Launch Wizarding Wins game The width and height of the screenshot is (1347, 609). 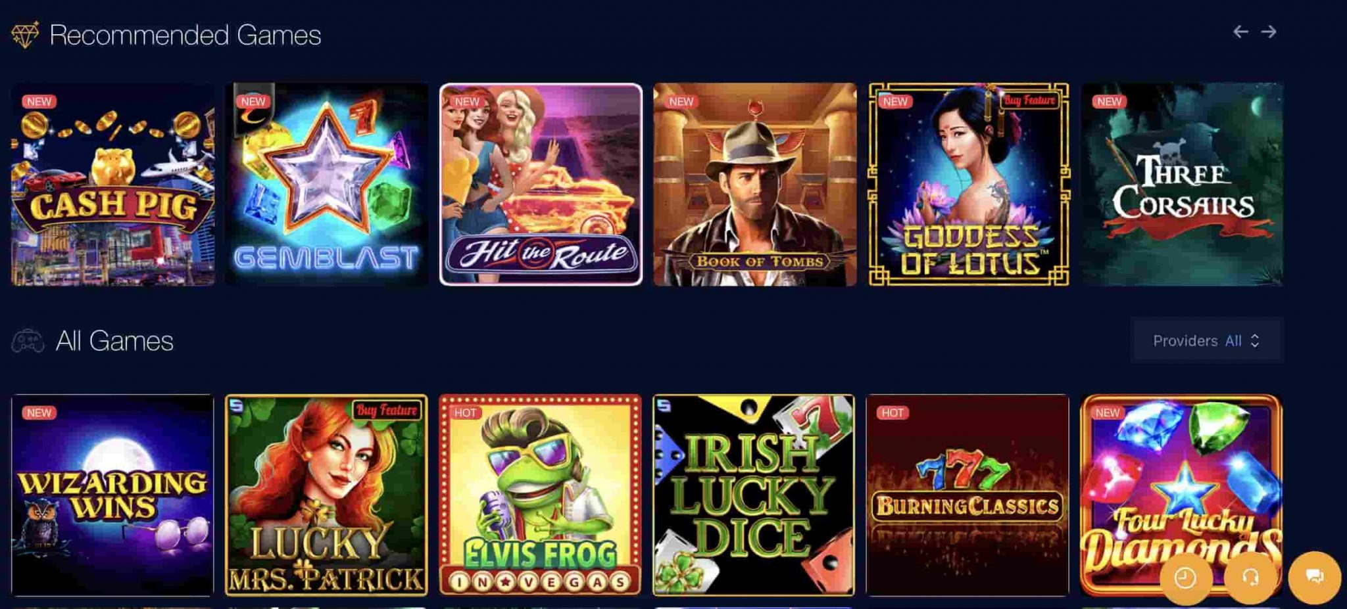(x=112, y=495)
